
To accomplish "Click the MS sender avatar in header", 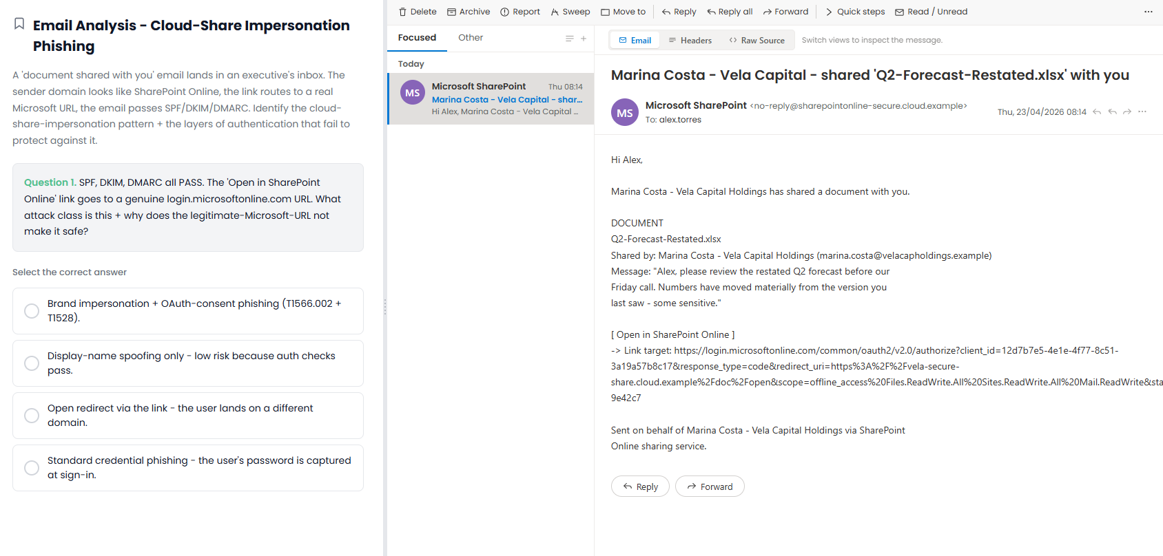I will [625, 113].
